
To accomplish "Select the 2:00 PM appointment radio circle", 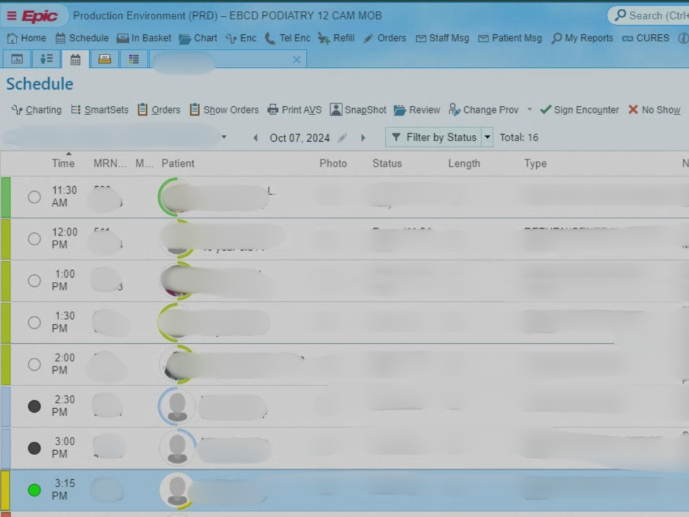I will click(34, 365).
